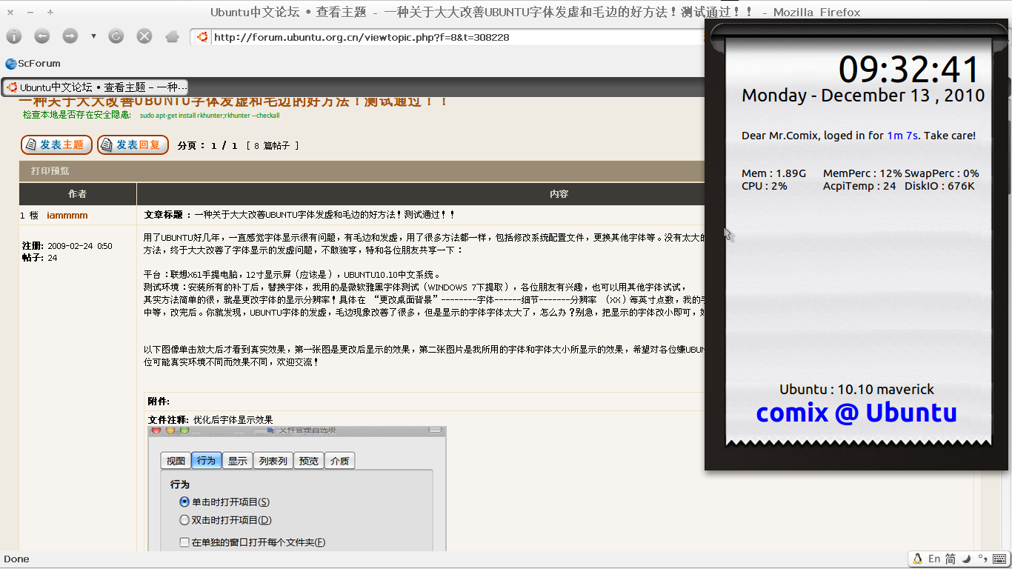
Task: Select the Ubuntu中文论坛 browser tab
Action: tap(97, 87)
